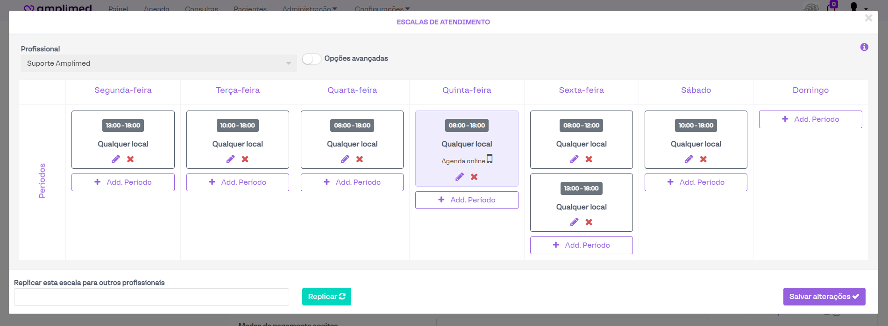This screenshot has width=888, height=326.
Task: Edit Monday's 13:00-18:00 period with pencil icon
Action: (116, 159)
